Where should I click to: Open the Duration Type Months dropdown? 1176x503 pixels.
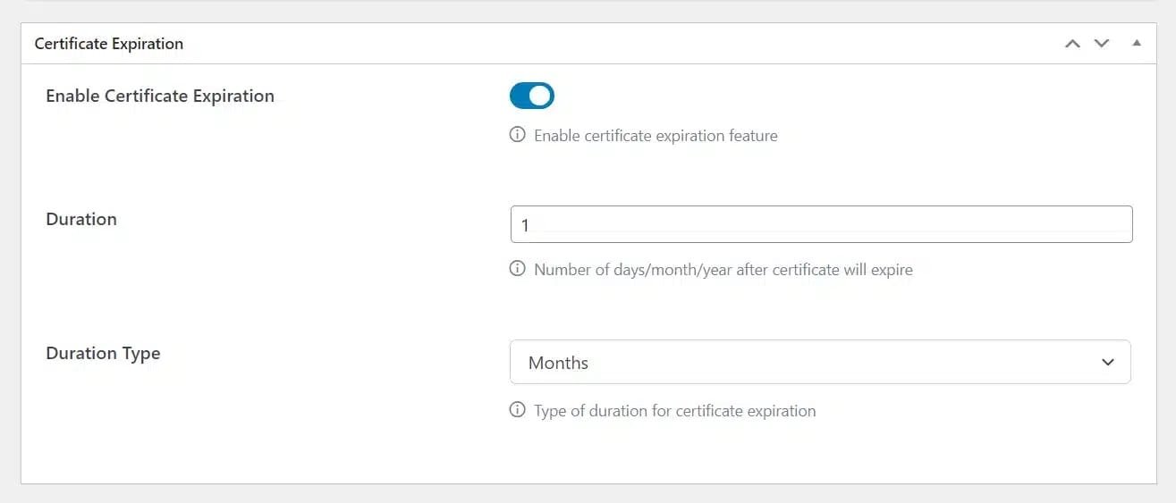pyautogui.click(x=820, y=362)
